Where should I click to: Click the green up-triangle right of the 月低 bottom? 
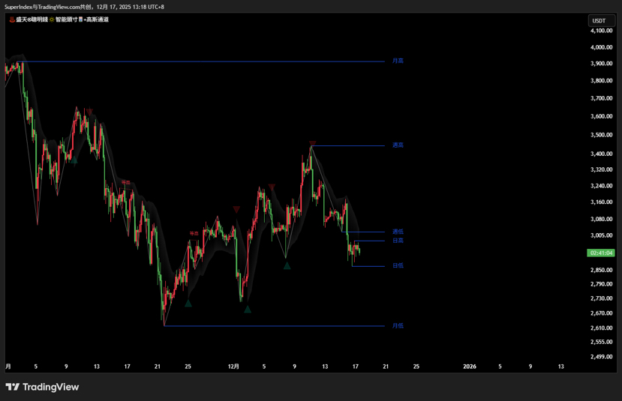188,303
